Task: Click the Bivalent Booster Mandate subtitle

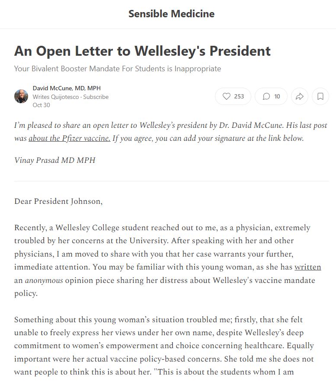Action: (117, 69)
